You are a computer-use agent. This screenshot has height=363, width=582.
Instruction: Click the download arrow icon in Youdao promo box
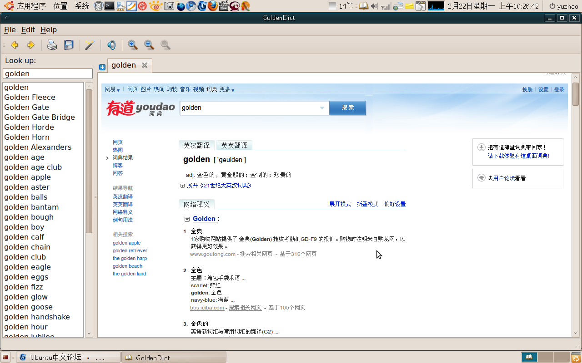[481, 147]
